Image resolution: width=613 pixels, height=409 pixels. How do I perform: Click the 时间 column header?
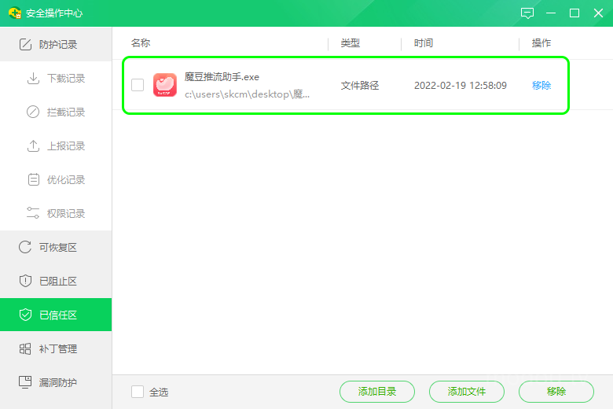click(424, 43)
